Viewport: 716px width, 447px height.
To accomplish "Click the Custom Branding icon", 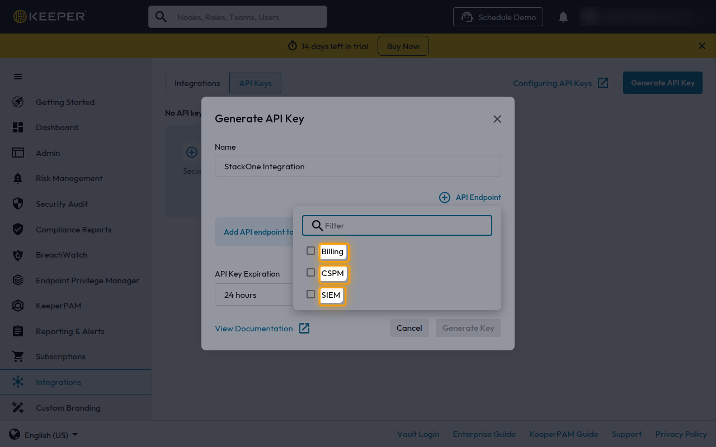I will tap(18, 407).
